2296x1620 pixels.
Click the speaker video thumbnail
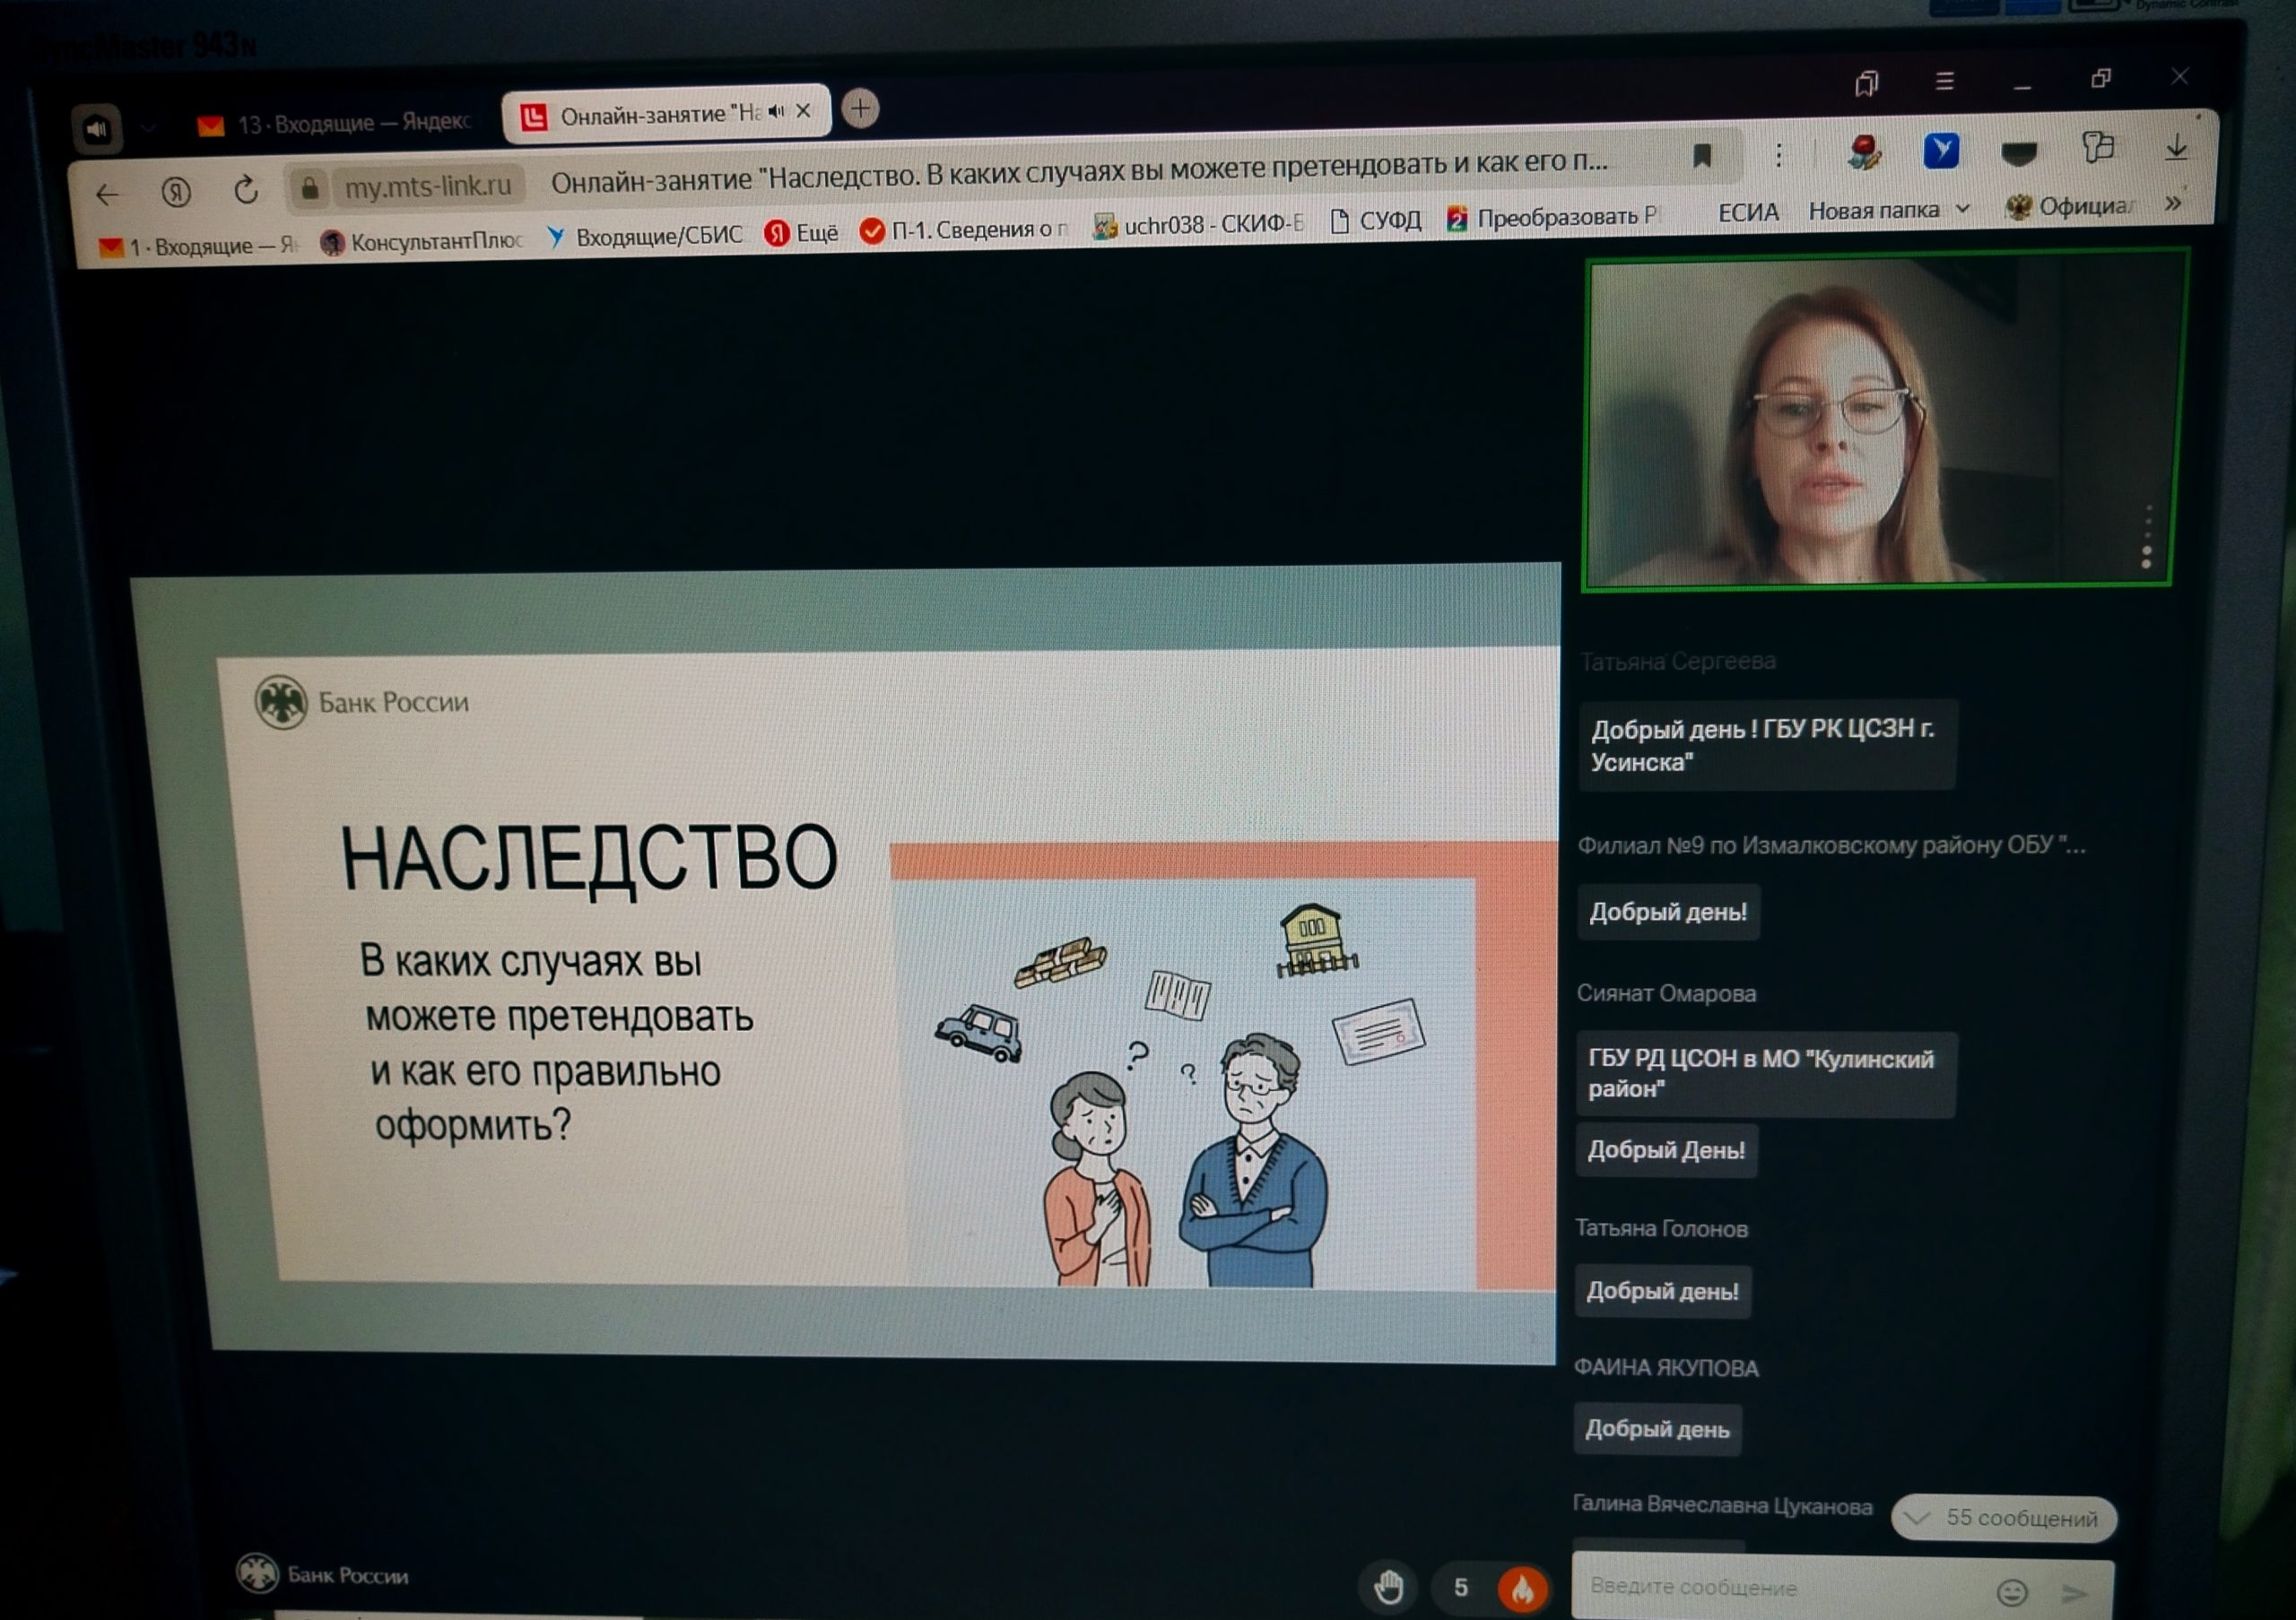(x=1884, y=420)
